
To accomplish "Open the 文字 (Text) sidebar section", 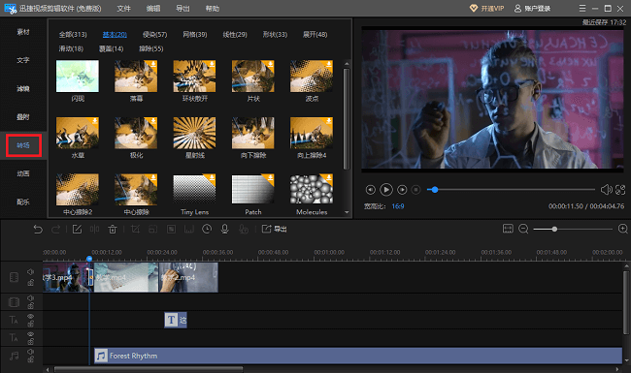I will pyautogui.click(x=23, y=60).
